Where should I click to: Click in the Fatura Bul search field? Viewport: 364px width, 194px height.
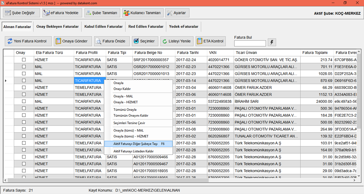pyautogui.click(x=250, y=44)
